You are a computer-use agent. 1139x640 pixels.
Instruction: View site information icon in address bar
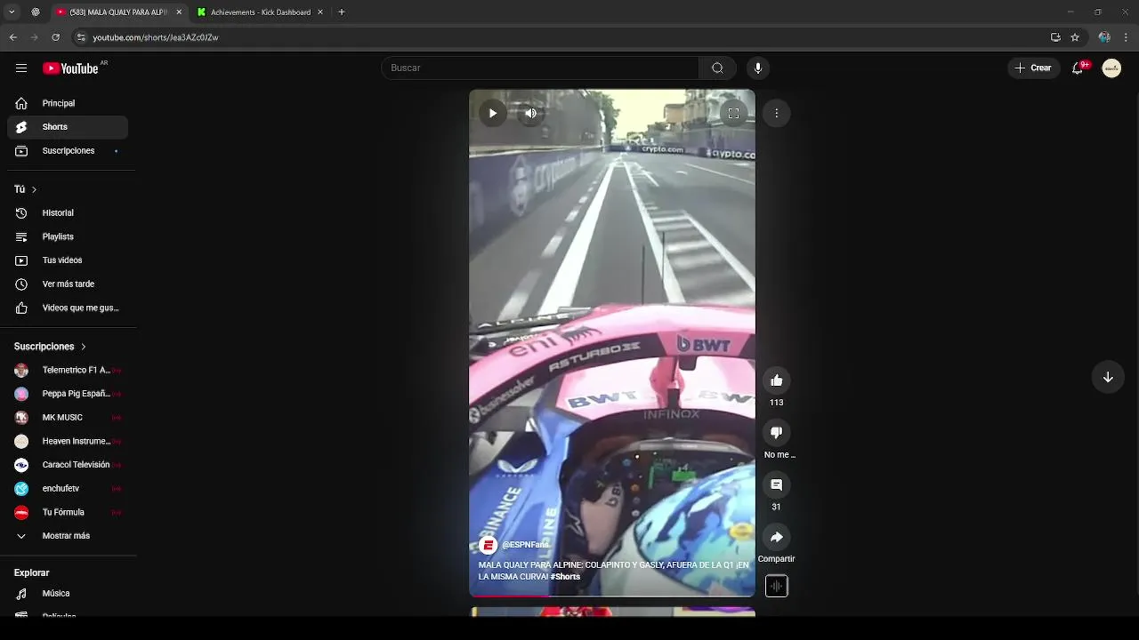(x=81, y=37)
